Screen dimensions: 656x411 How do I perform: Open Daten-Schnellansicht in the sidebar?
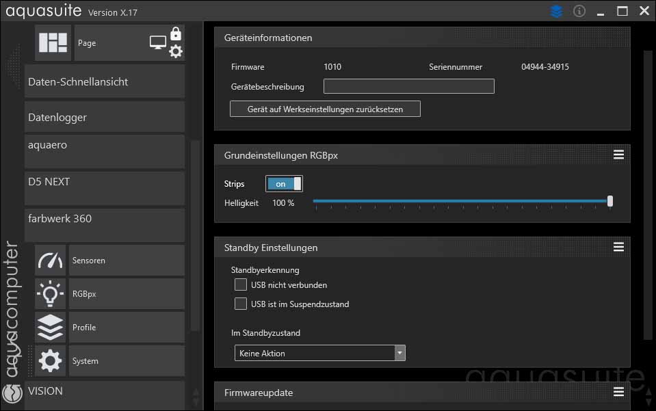click(105, 81)
